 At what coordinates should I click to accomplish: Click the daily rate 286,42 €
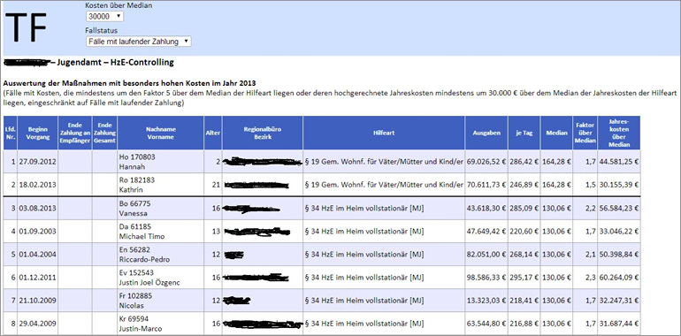point(524,162)
